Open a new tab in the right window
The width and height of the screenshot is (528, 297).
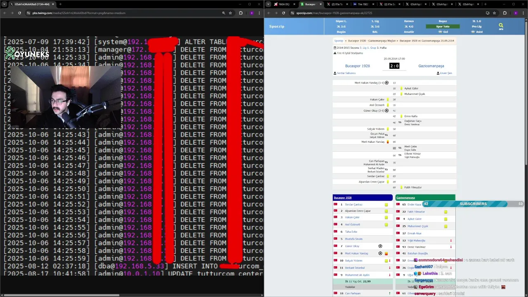[x=485, y=4]
